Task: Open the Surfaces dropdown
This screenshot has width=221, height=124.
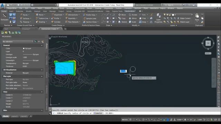Action: pos(26,18)
